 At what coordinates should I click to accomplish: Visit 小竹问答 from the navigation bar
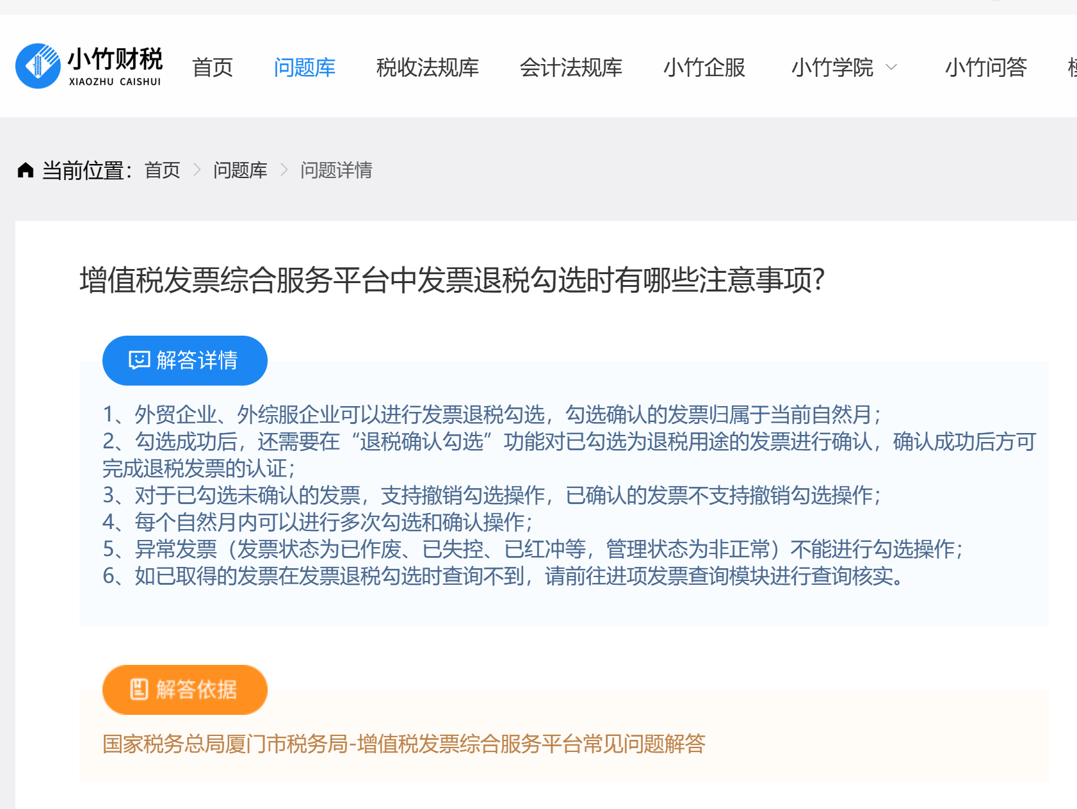986,67
